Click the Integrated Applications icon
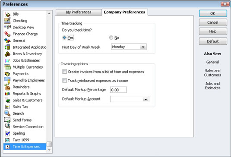The height and width of the screenshot is (157, 231). point(7,47)
